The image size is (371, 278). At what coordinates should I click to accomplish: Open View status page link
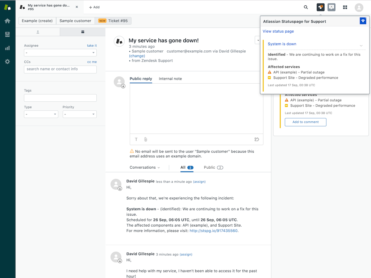tap(278, 31)
